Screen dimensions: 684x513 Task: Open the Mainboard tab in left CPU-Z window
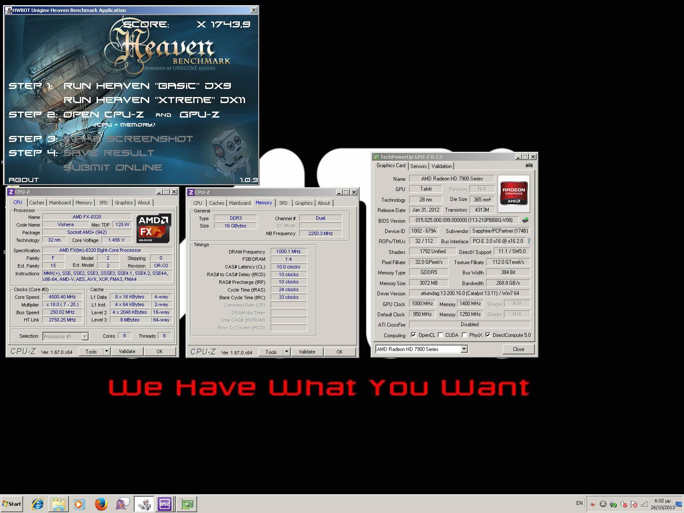[x=60, y=203]
